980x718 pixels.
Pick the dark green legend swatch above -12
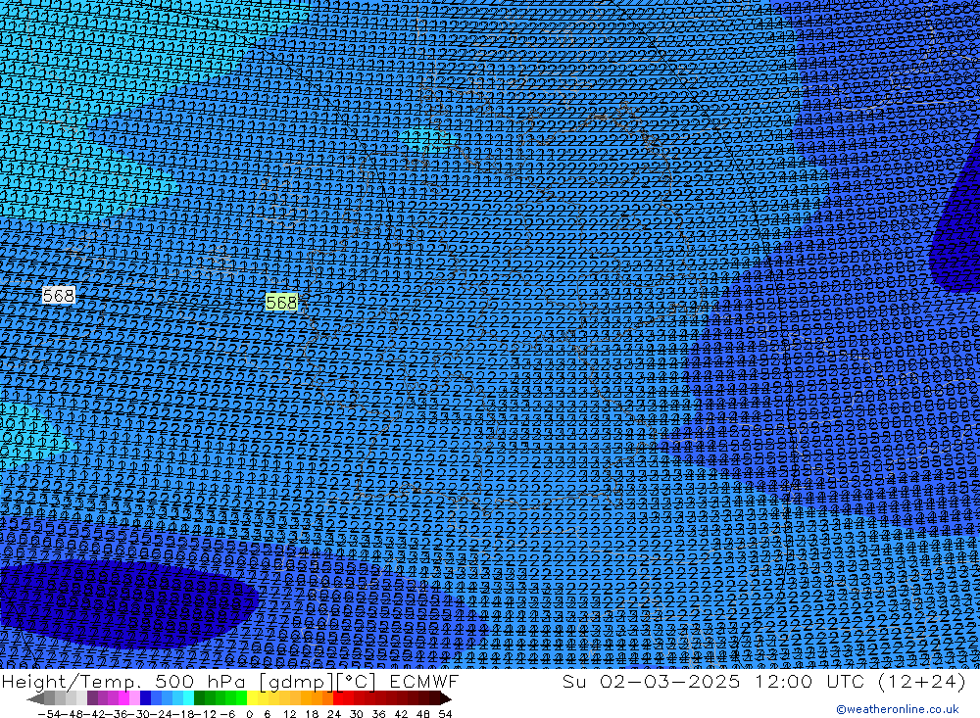point(199,698)
